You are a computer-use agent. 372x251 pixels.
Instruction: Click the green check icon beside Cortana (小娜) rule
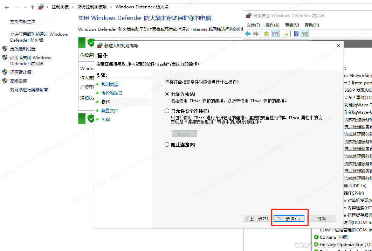coord(316,237)
